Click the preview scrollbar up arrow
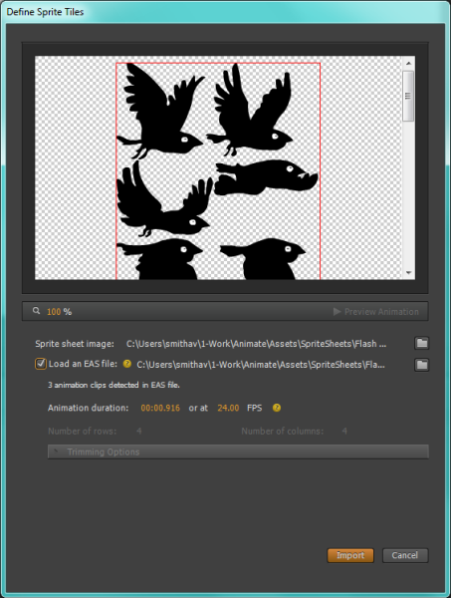 click(408, 63)
